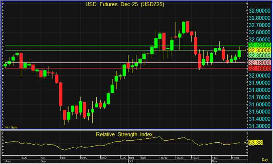Click the Relative Strength Index panel title
This screenshot has width=273, height=164.
[124, 134]
